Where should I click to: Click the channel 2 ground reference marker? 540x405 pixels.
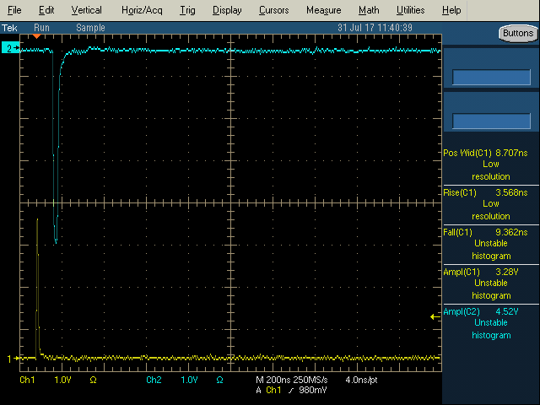pos(11,48)
